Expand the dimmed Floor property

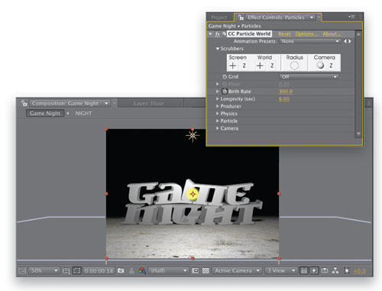point(218,84)
